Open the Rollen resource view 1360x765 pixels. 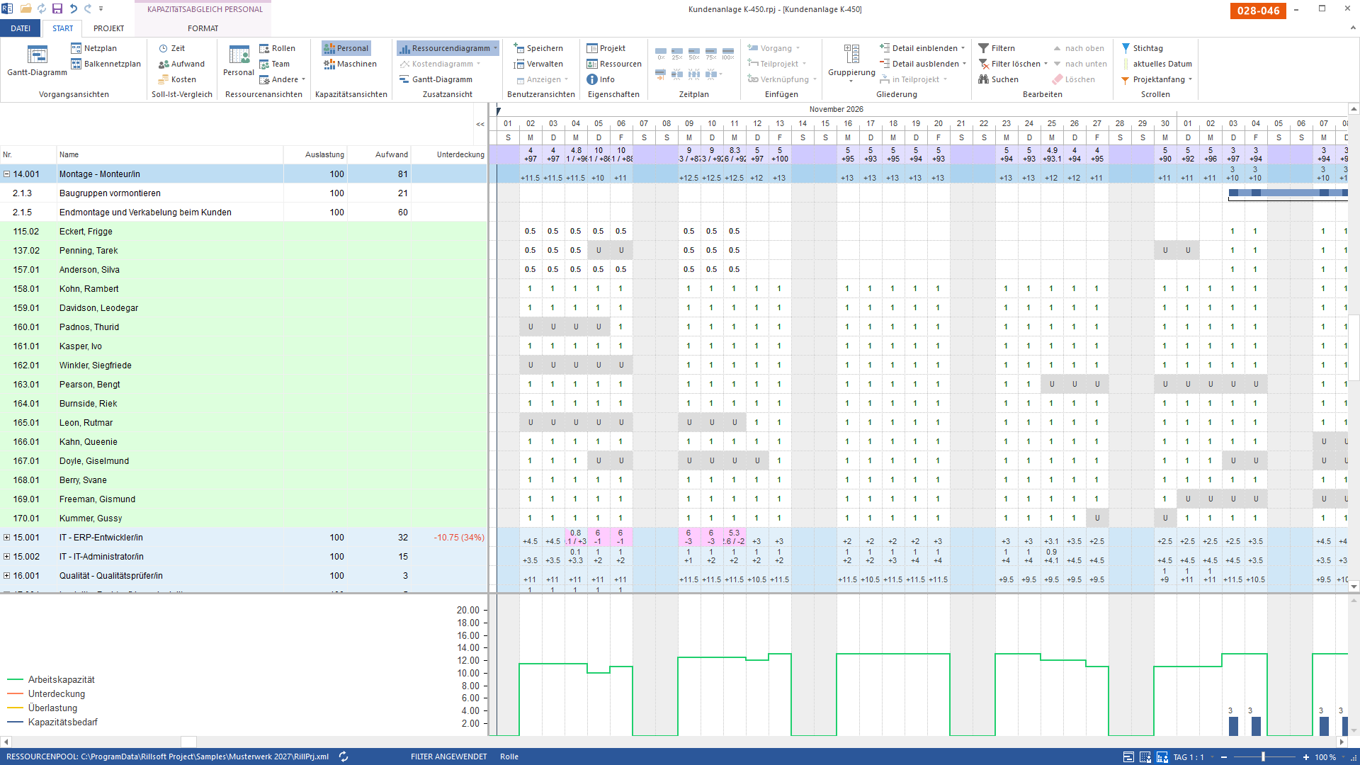[277, 48]
